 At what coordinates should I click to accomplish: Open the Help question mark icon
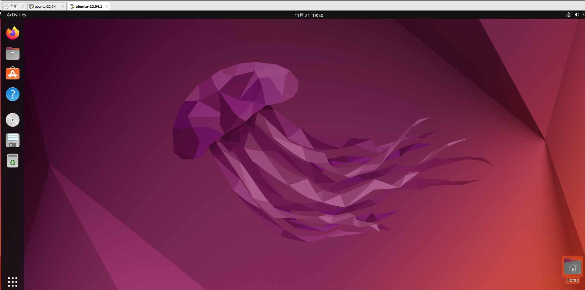point(13,94)
